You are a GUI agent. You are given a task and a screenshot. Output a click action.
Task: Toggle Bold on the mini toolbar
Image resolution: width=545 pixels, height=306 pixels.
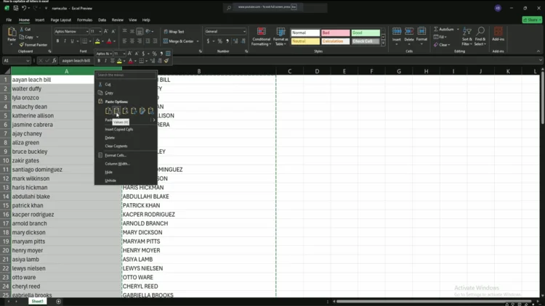click(99, 61)
